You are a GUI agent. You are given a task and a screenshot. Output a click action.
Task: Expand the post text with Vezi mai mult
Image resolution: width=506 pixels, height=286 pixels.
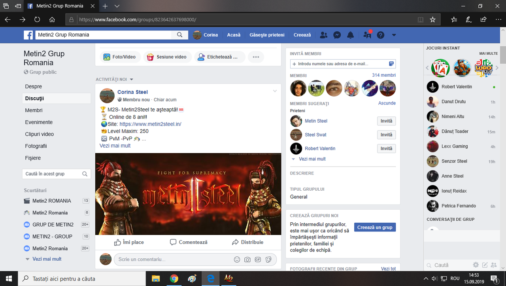115,146
